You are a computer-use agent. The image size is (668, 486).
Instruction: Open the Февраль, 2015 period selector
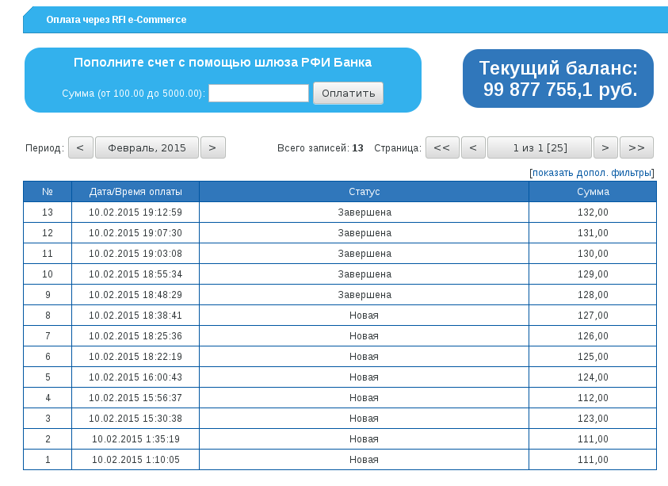(147, 147)
